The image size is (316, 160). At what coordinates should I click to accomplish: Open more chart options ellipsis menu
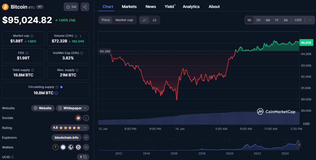coord(310,20)
